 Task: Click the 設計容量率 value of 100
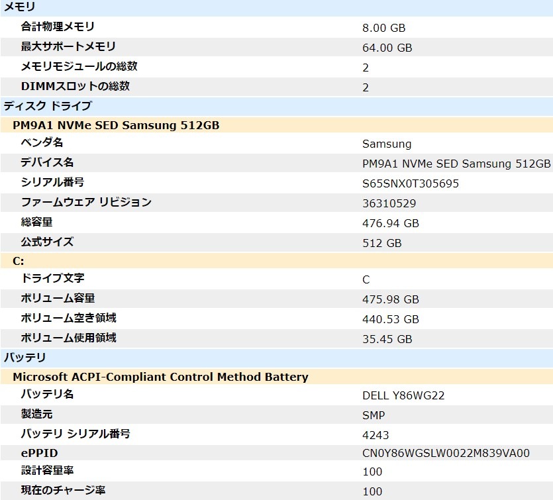(x=372, y=472)
